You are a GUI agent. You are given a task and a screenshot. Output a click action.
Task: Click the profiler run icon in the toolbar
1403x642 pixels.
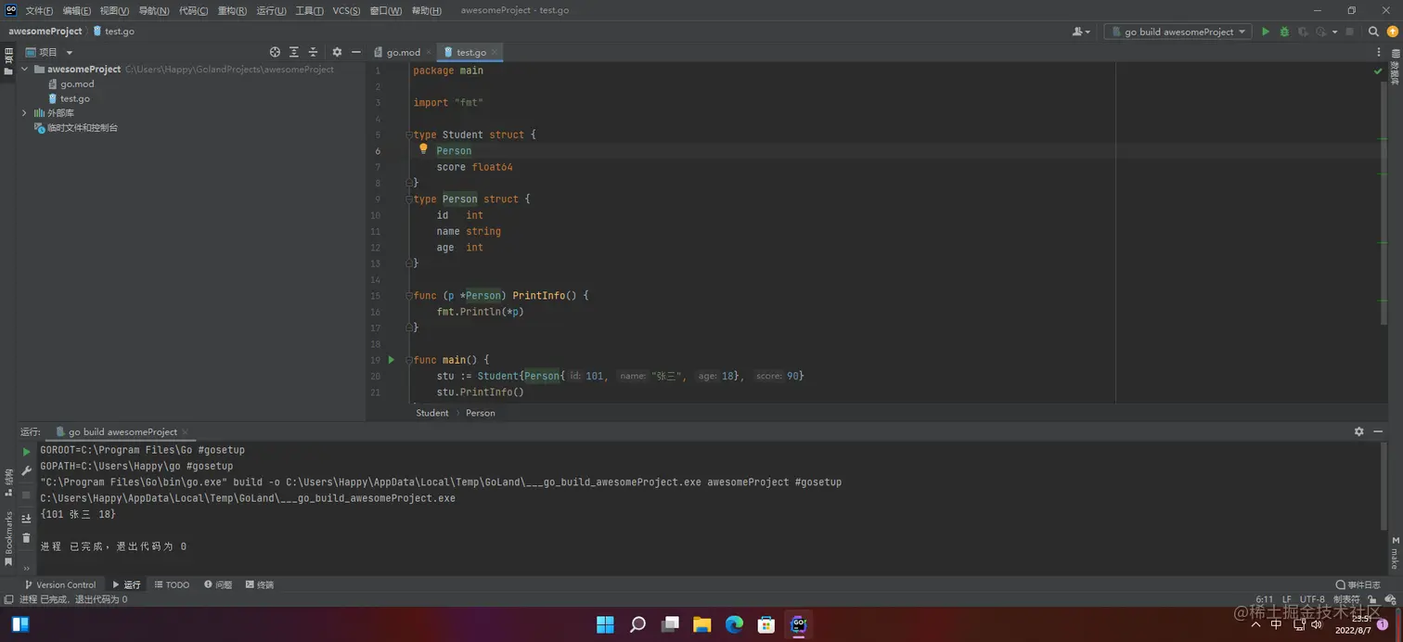click(x=1321, y=32)
